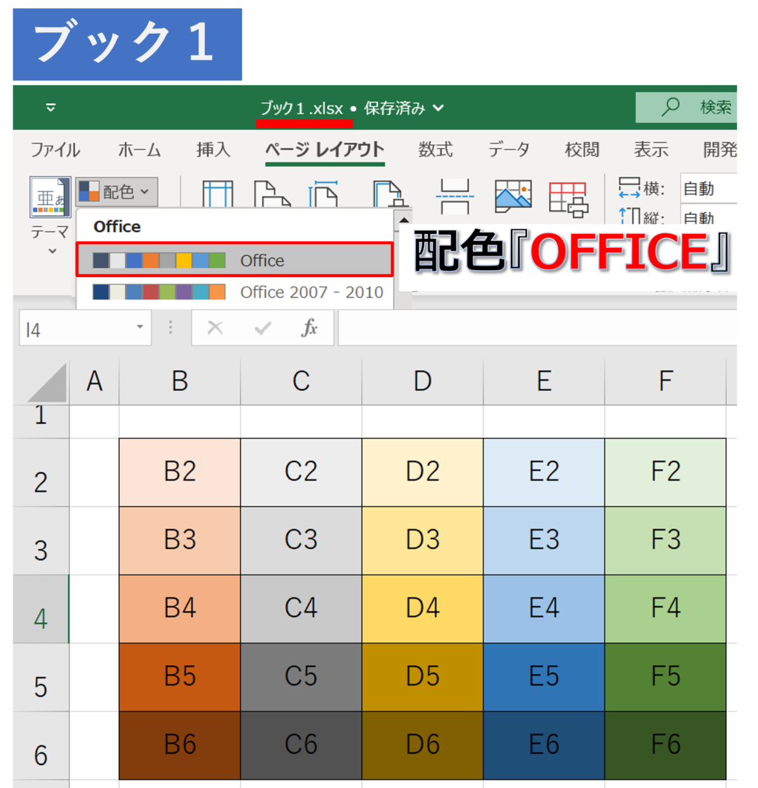Click the ブック１.xlsx file title
Image resolution: width=758 pixels, height=788 pixels.
302,108
